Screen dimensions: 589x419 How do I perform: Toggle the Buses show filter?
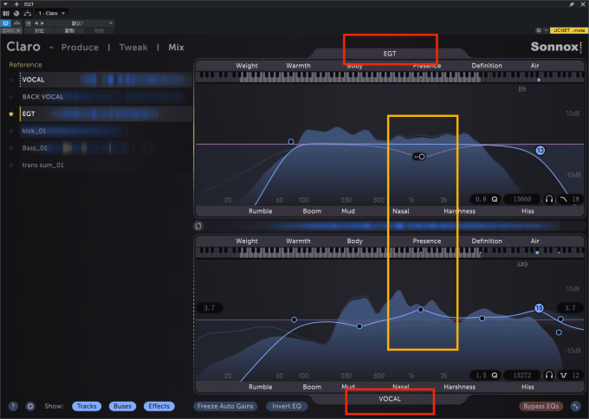(x=122, y=406)
